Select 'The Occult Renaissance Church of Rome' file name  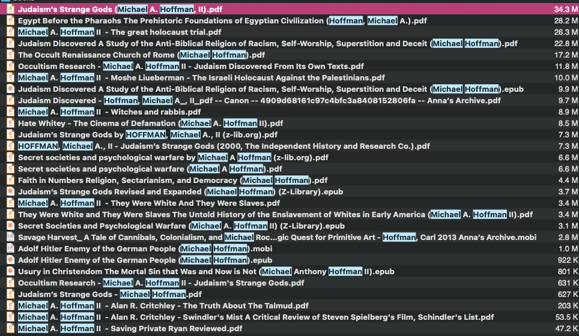click(141, 55)
